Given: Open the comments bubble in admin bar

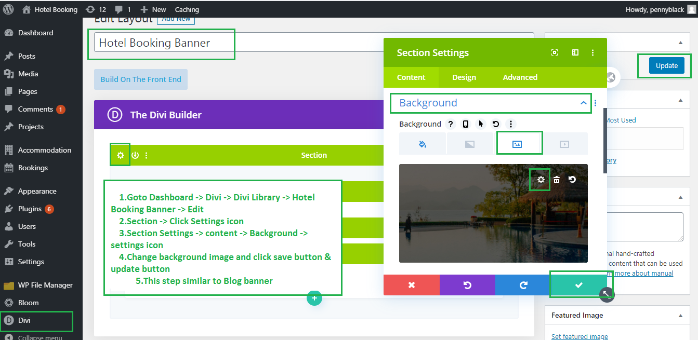Looking at the screenshot, I should tap(123, 9).
